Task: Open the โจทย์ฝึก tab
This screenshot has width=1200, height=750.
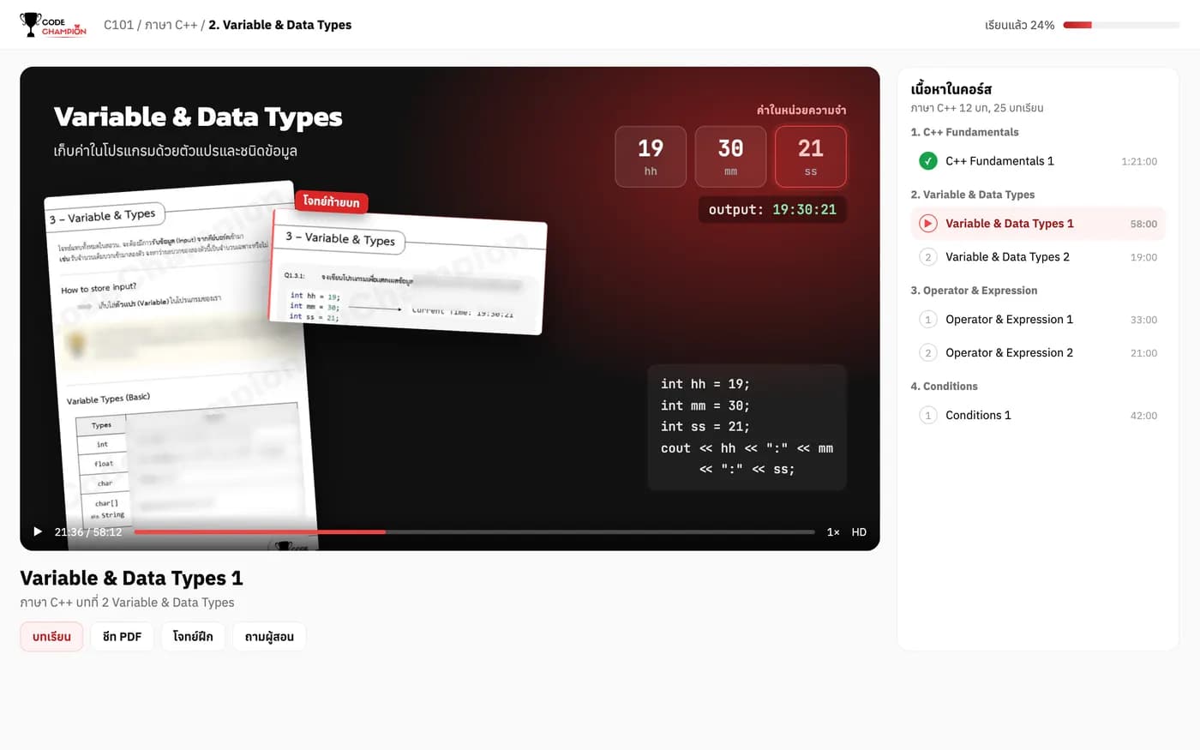Action: click(193, 637)
